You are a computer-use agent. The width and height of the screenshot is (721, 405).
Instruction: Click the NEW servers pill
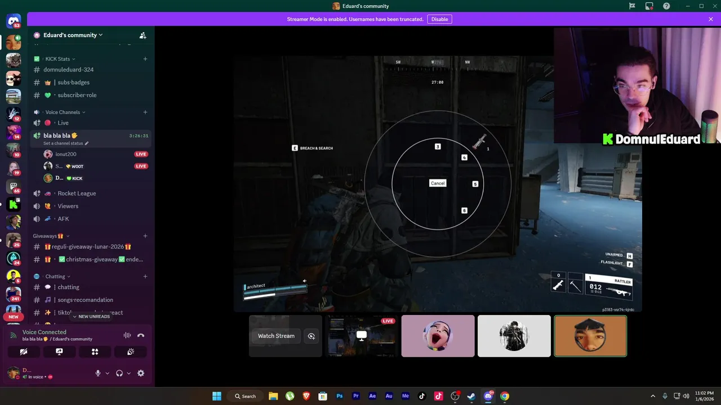[x=14, y=317]
